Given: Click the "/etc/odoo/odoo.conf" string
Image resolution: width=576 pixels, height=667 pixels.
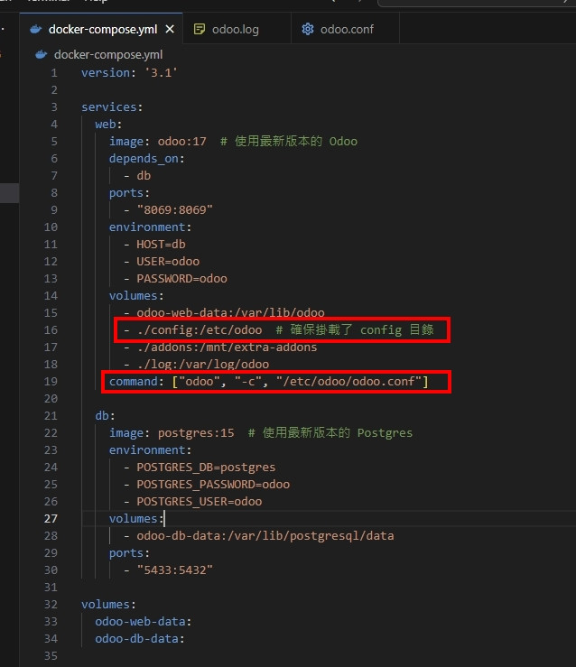Looking at the screenshot, I should 348,382.
